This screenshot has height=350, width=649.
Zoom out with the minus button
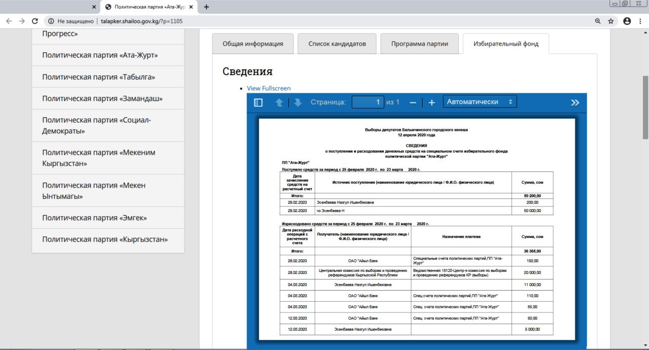tap(413, 102)
